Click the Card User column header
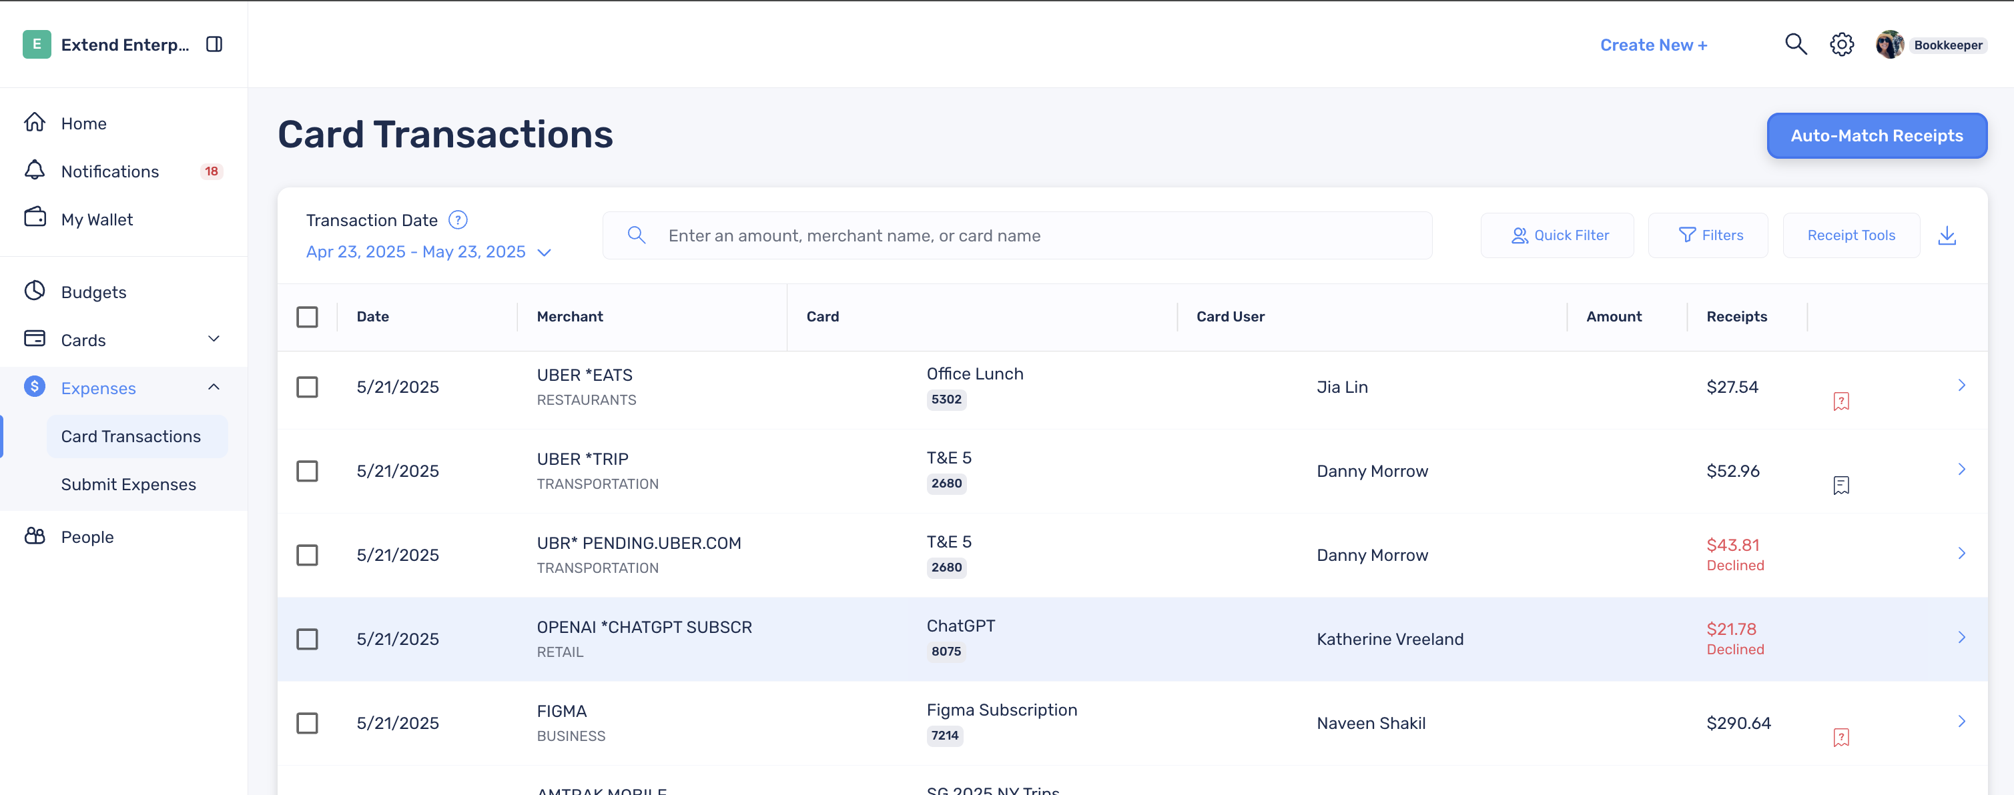Viewport: 2014px width, 795px height. click(x=1230, y=317)
